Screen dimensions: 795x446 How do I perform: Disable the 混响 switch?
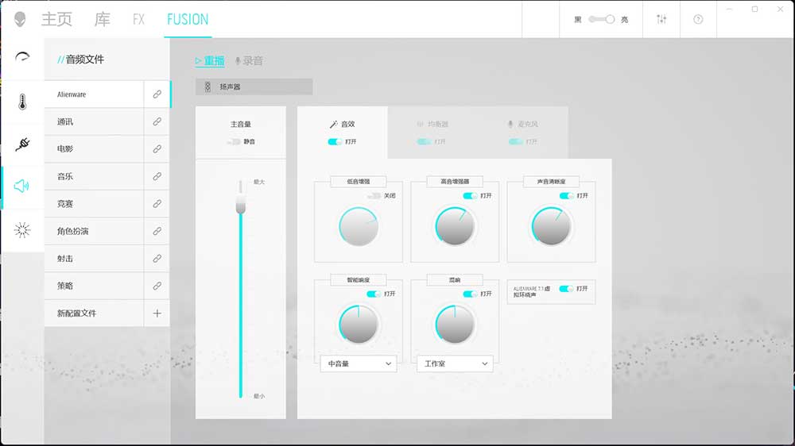(470, 294)
